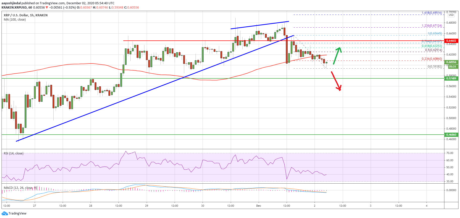Click the 0.618(0.63253) Fibonacci label
Image resolution: width=460 pixels, height=218 pixels.
point(432,46)
